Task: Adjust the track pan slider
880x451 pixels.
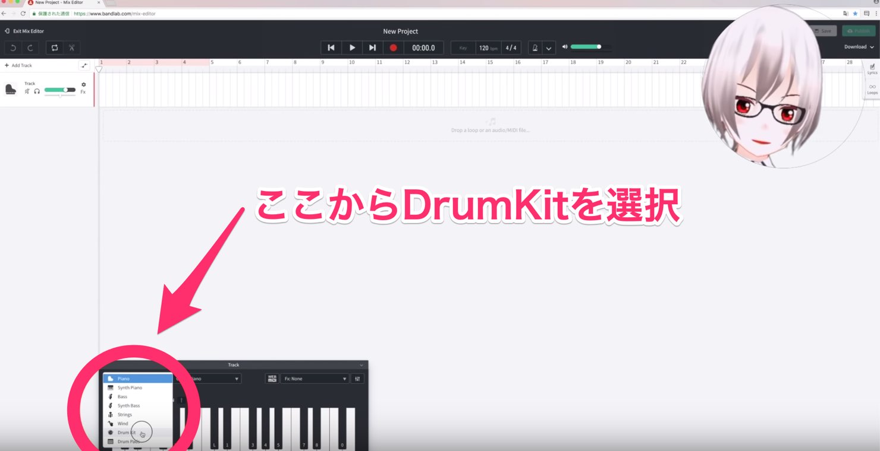Action: point(59,96)
